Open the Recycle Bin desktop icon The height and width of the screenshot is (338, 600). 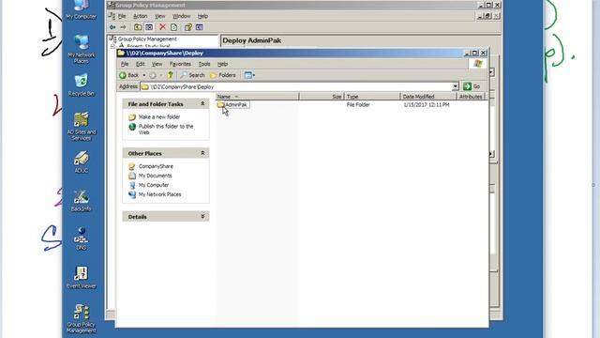click(x=82, y=84)
